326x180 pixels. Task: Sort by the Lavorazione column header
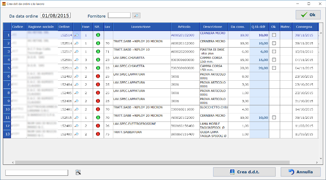tap(142, 27)
